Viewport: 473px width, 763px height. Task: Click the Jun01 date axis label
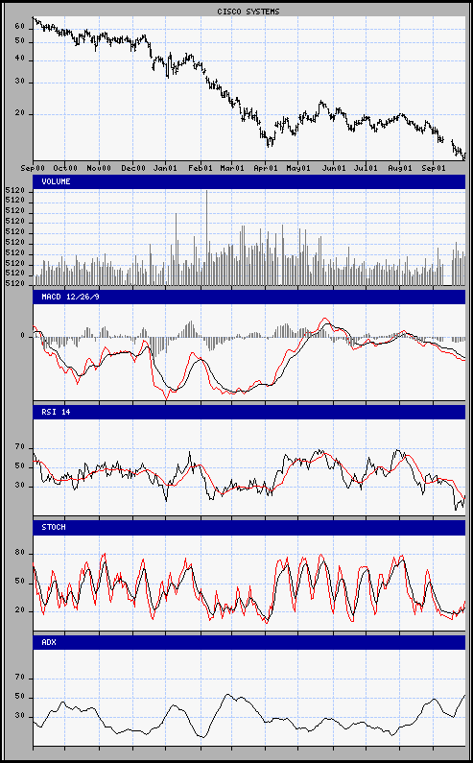334,168
